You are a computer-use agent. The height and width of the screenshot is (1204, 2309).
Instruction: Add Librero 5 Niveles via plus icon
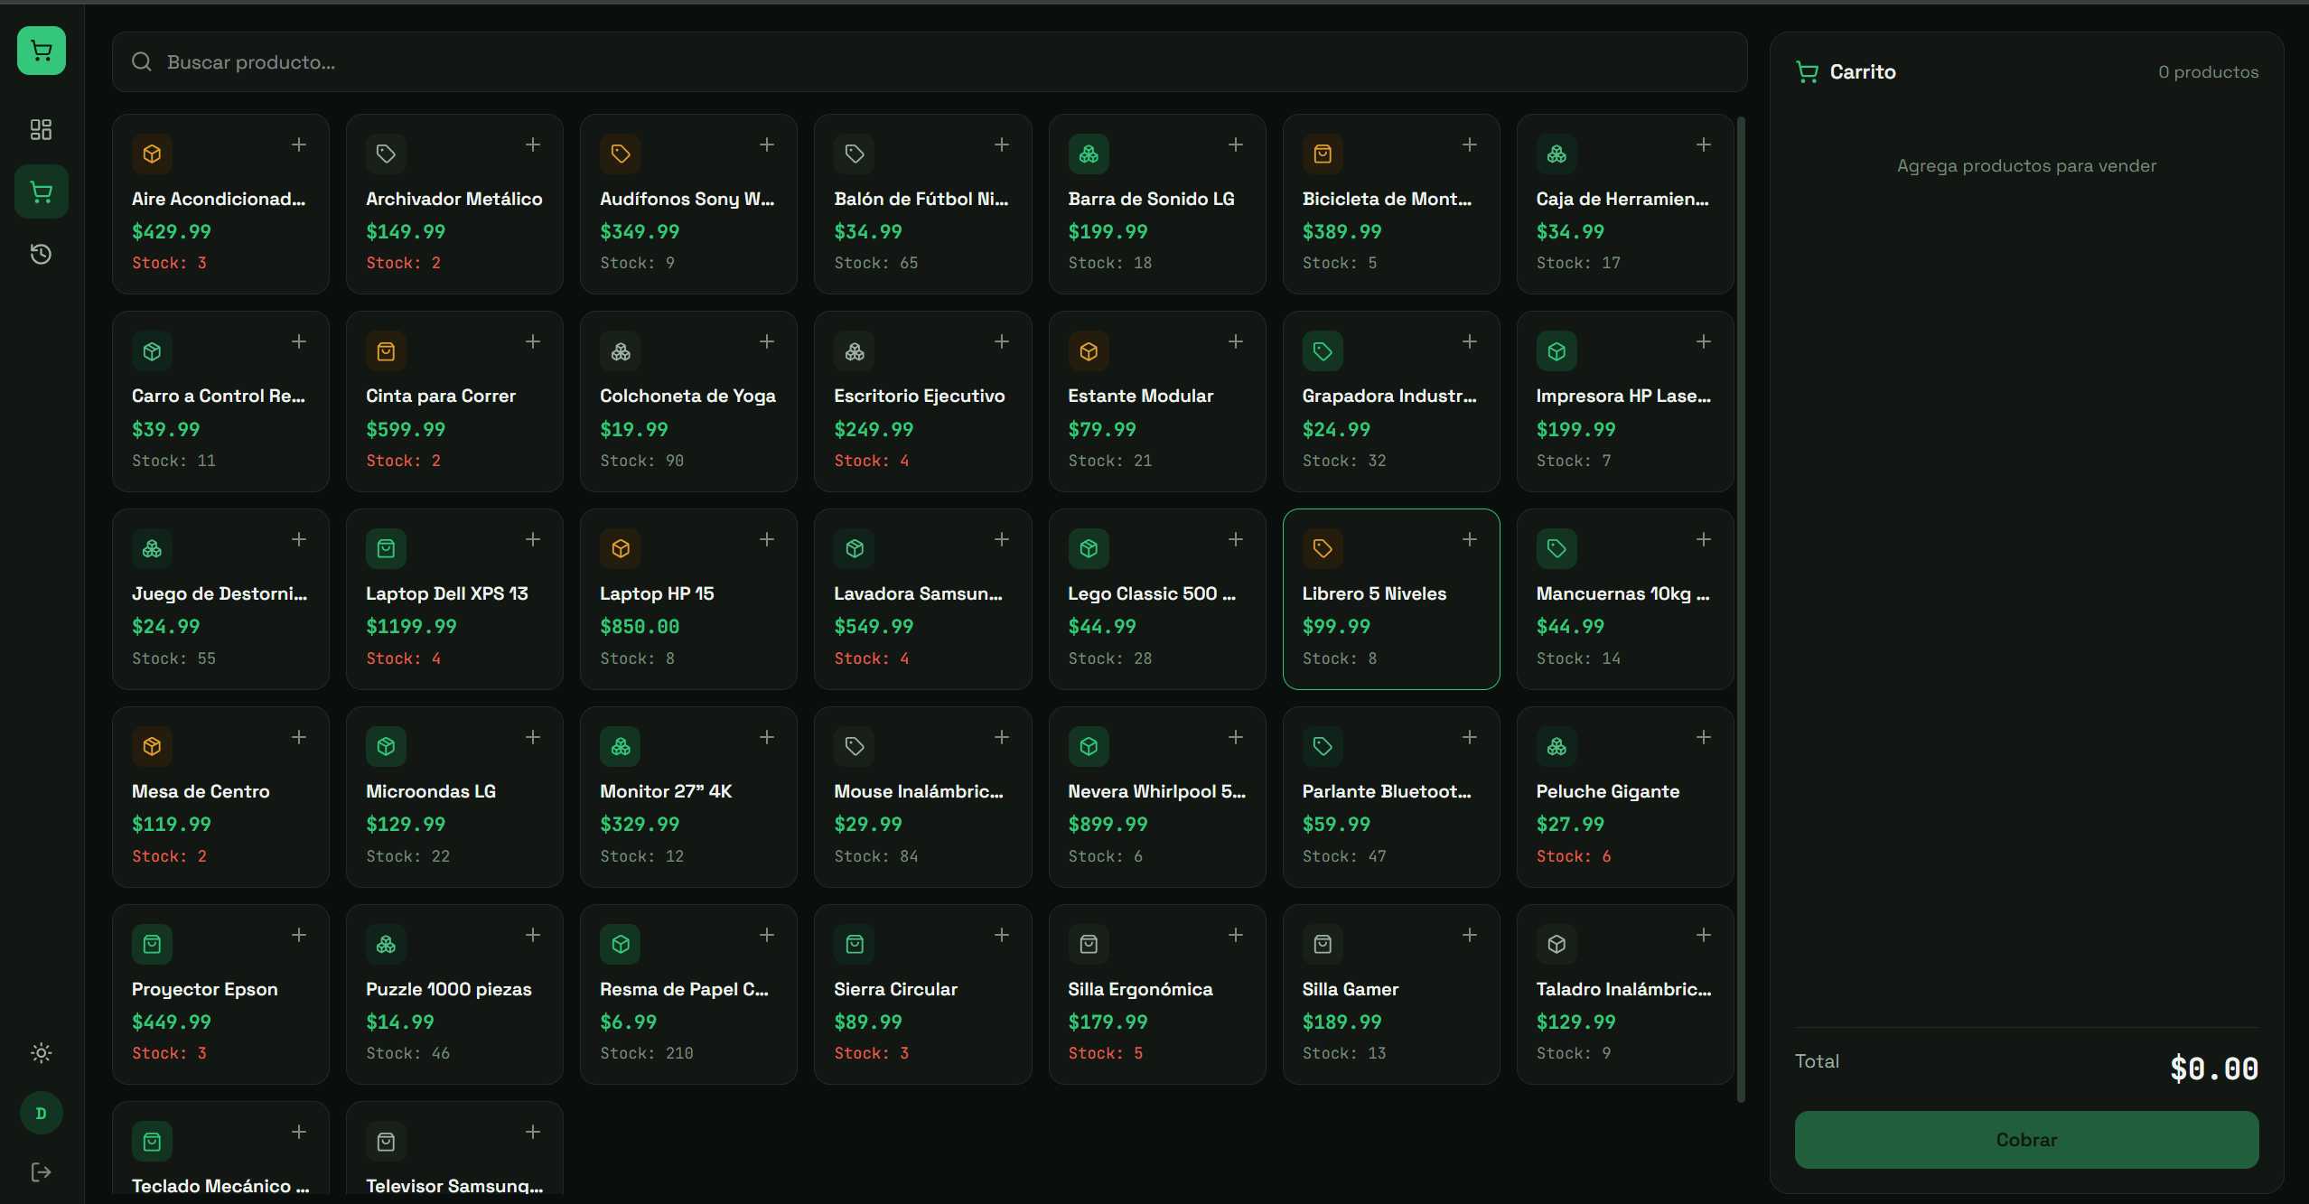coord(1470,539)
